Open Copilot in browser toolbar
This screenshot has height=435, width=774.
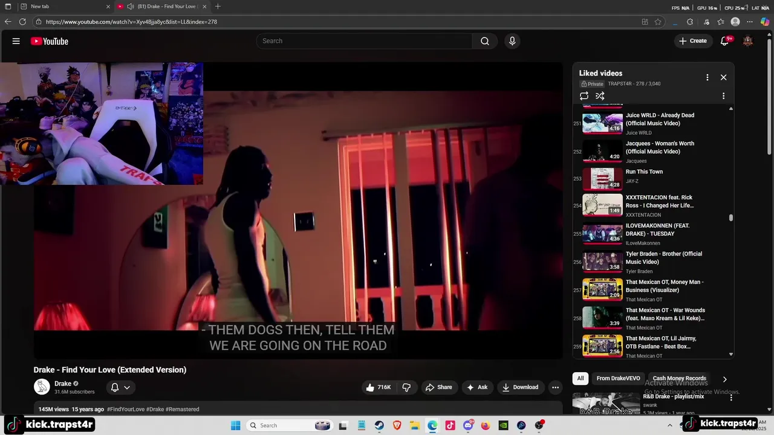pos(765,22)
